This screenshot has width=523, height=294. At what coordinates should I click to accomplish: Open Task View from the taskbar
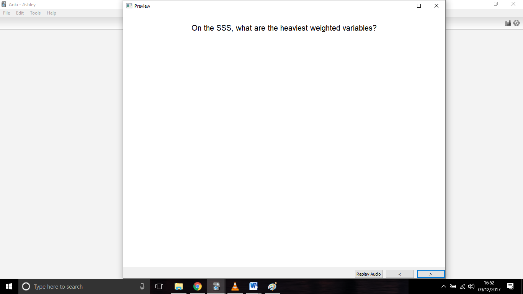159,286
